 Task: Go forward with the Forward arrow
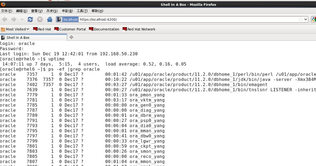coord(14,19)
